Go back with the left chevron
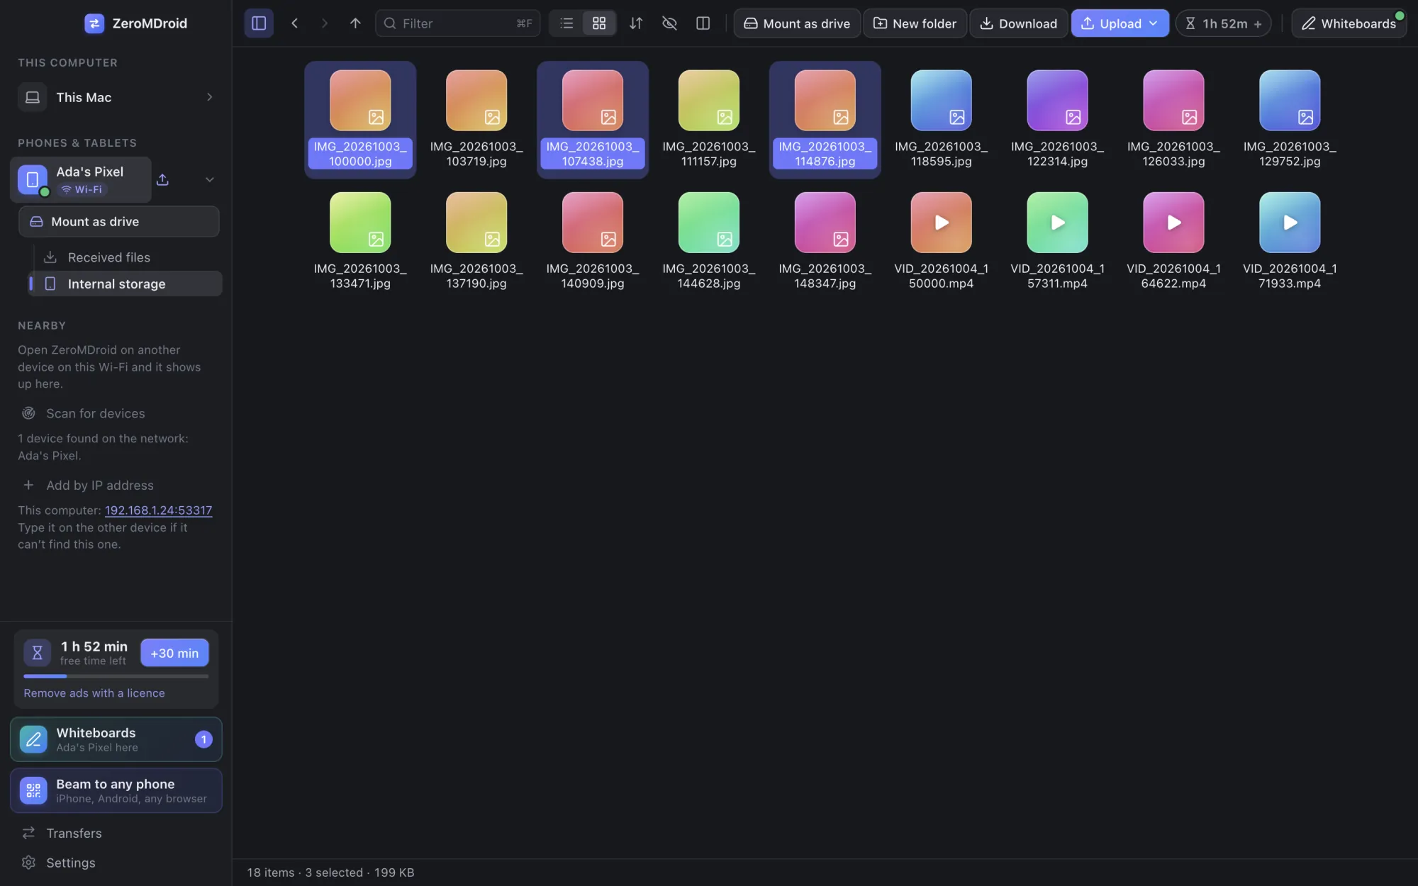The width and height of the screenshot is (1418, 886). click(x=294, y=23)
